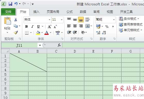Open the 公式 tab

coord(70,12)
